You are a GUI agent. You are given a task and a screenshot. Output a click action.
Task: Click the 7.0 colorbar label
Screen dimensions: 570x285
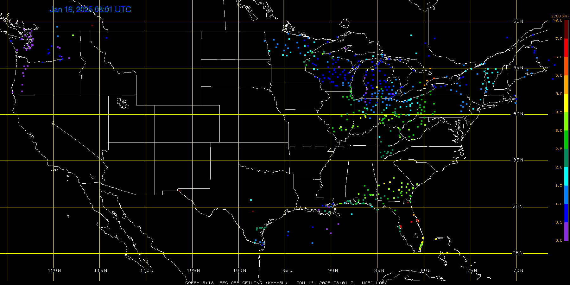(559, 39)
